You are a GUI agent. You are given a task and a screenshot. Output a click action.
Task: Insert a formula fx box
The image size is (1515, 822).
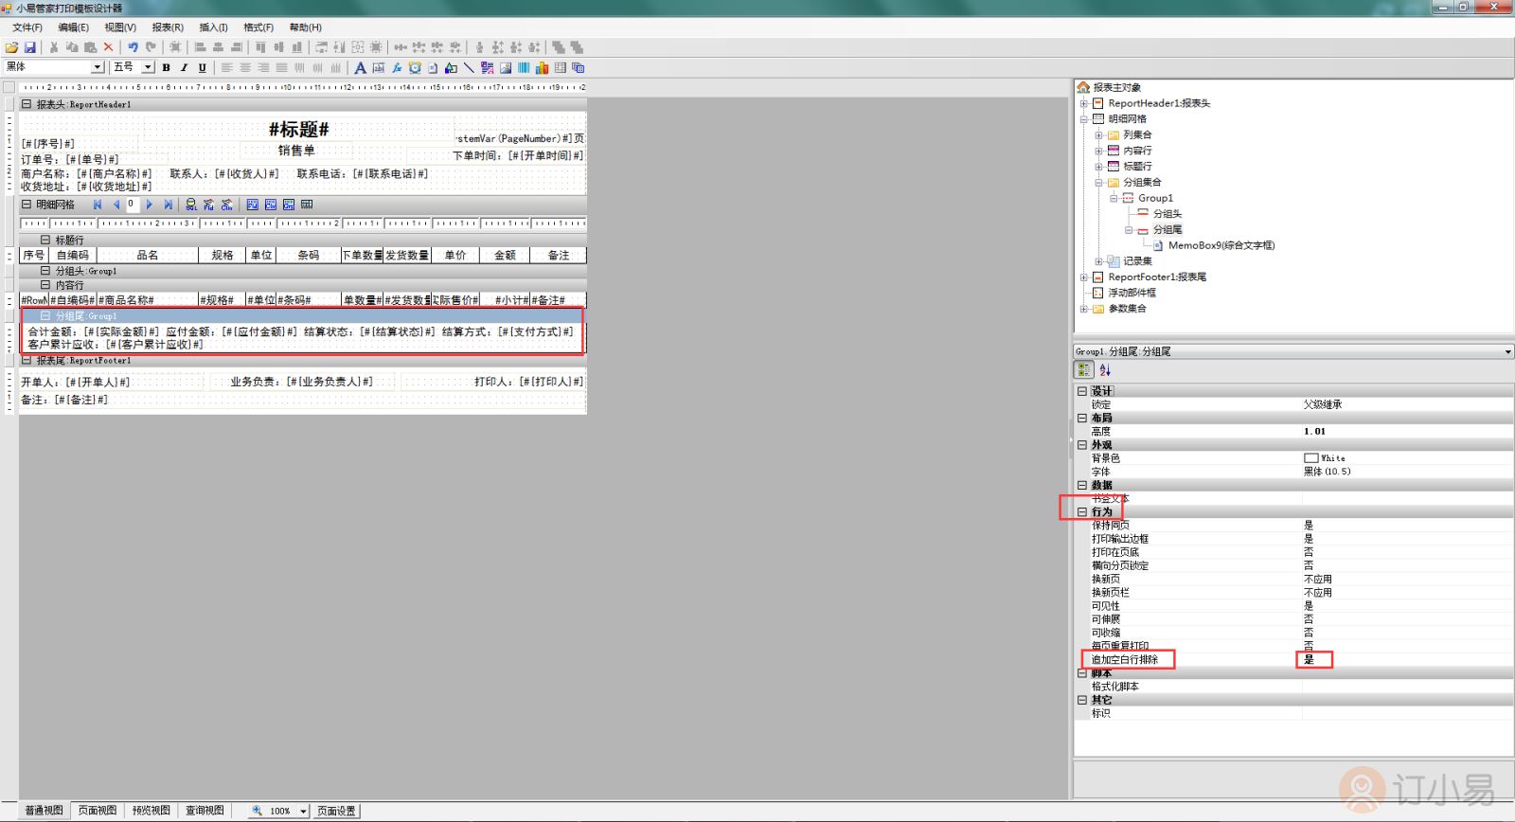tap(397, 67)
